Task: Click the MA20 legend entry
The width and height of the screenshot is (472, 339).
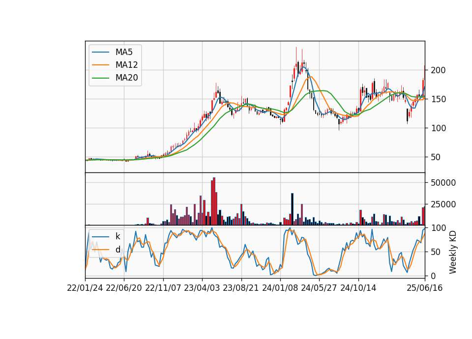Action: (115, 78)
